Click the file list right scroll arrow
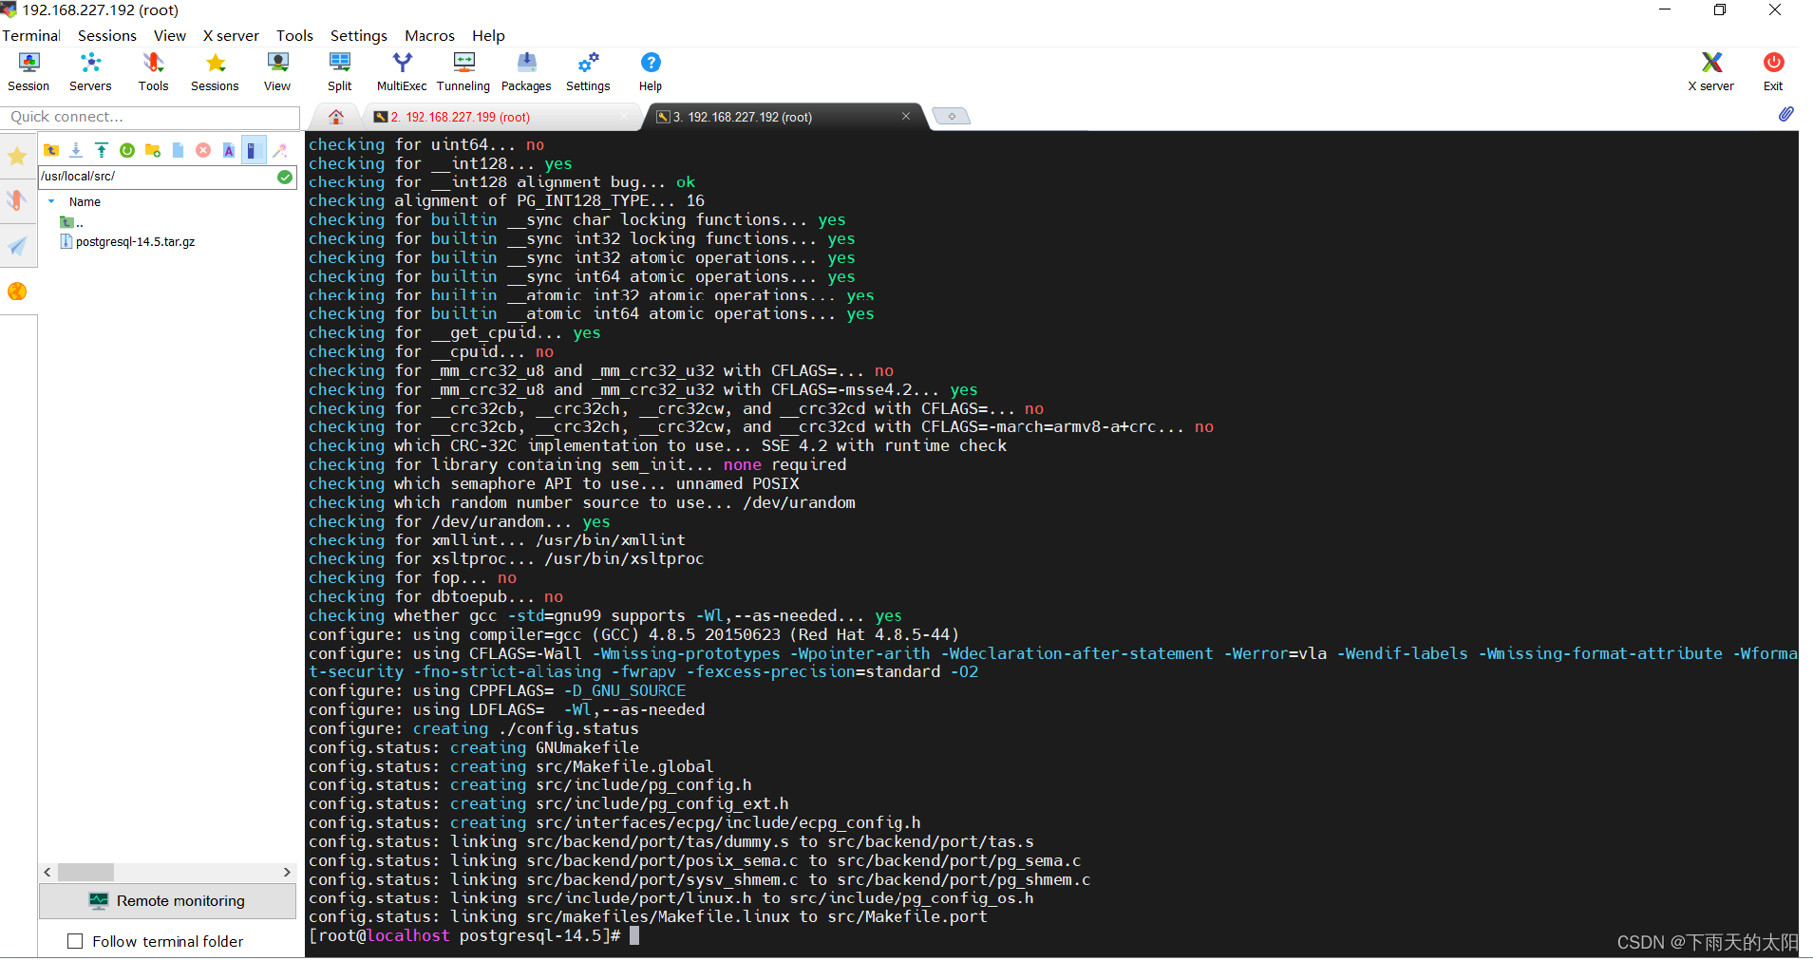 tap(287, 872)
